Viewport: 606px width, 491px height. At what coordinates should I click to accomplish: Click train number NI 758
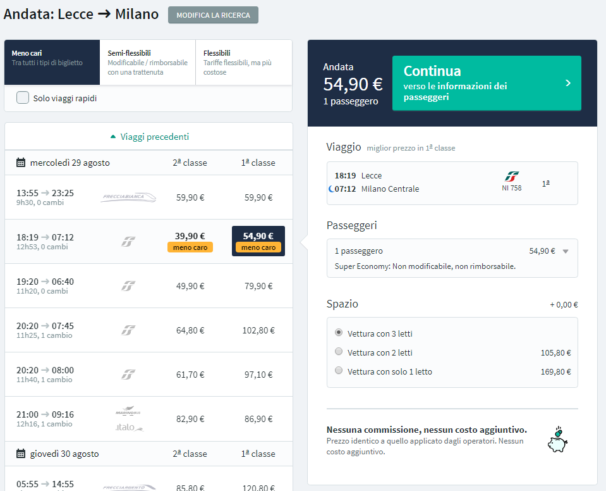512,188
